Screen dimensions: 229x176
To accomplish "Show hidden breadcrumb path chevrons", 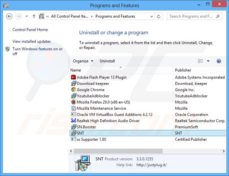I will pyautogui.click(x=47, y=16).
